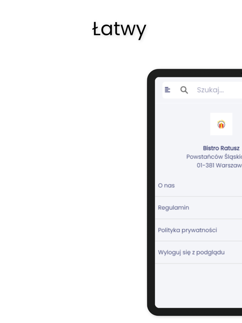The image size is (242, 323).
Task: Open Polityka prywatności page
Action: tap(198, 230)
